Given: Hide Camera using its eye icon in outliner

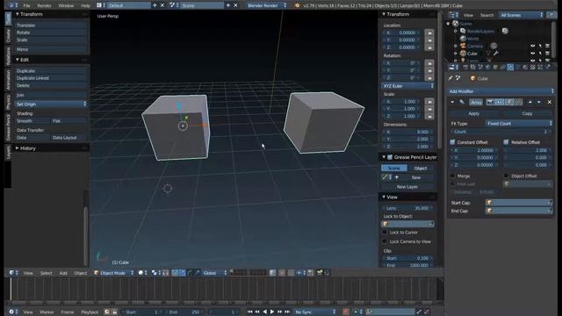Looking at the screenshot, I should click(x=533, y=46).
